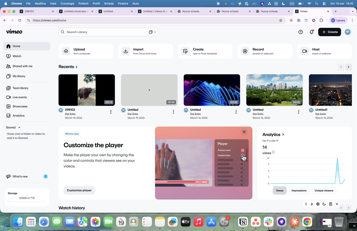Viewport: 357px width, 231px height.
Task: Open Analytics in the sidebar
Action: pos(27,116)
